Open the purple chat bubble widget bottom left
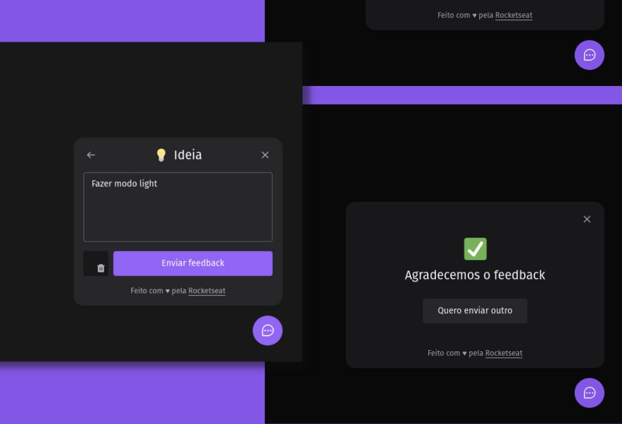The image size is (622, 424). pyautogui.click(x=267, y=331)
